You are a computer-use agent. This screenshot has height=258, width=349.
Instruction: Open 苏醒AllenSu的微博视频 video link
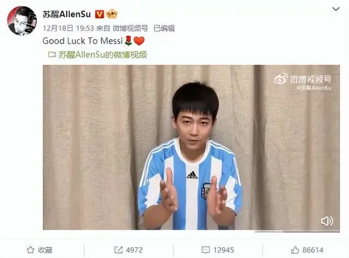[x=103, y=55]
